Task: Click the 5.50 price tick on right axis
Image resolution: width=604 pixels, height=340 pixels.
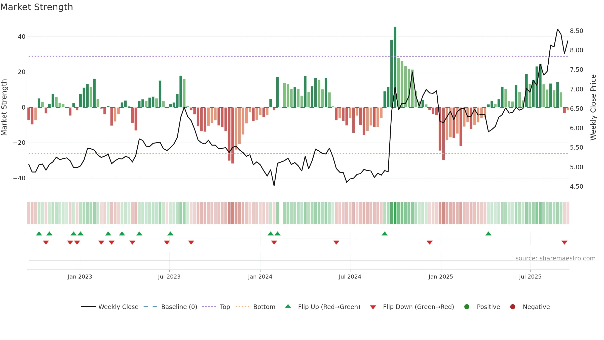Action: coord(577,148)
